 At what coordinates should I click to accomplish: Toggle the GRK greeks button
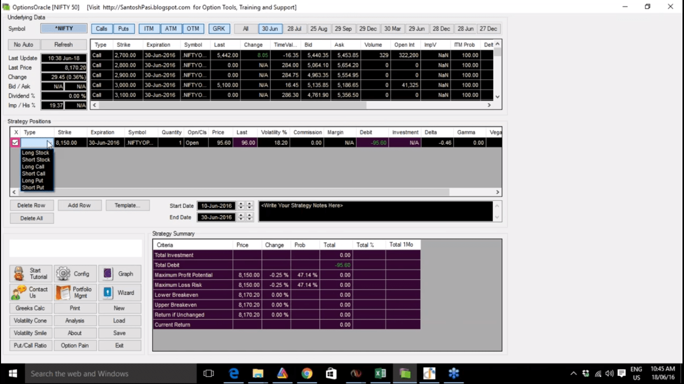[219, 28]
